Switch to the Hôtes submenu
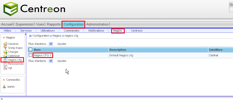This screenshot has width=233, height=106. (7, 31)
